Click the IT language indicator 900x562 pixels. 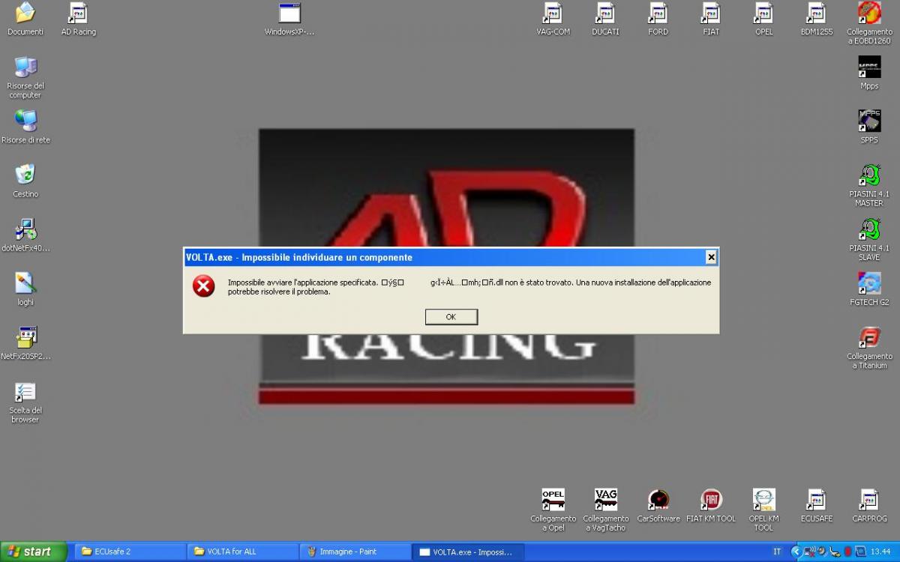(x=777, y=552)
